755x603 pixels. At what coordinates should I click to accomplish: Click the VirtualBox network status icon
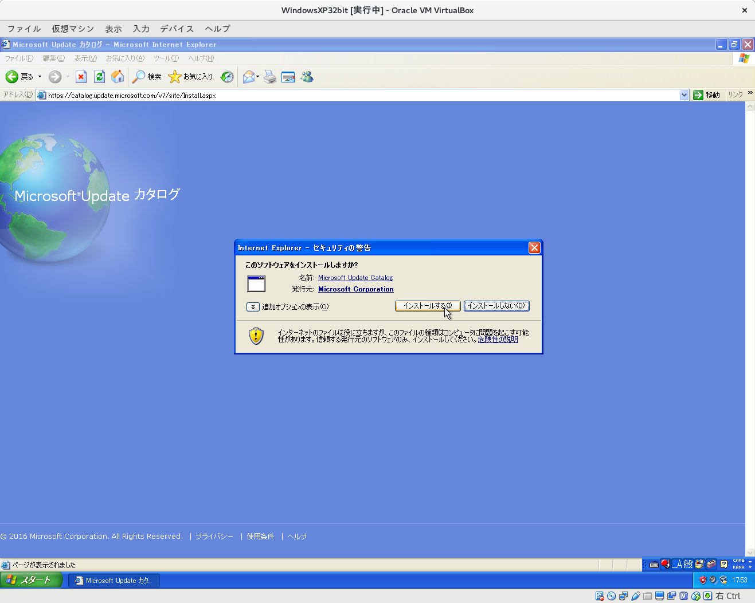click(x=624, y=596)
